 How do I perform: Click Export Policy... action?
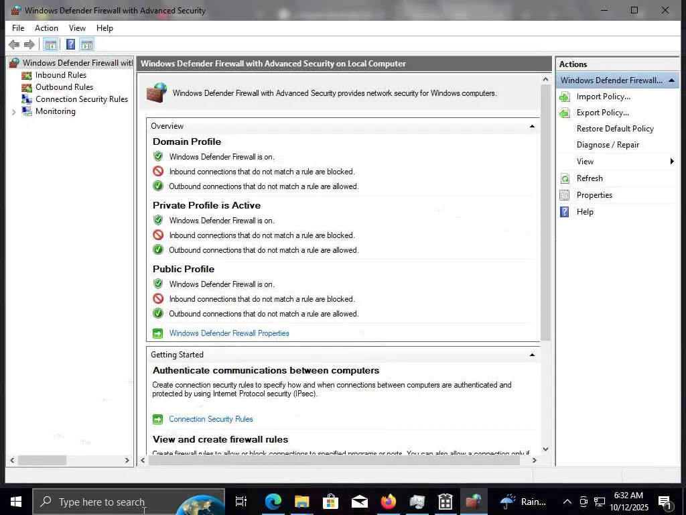point(602,113)
